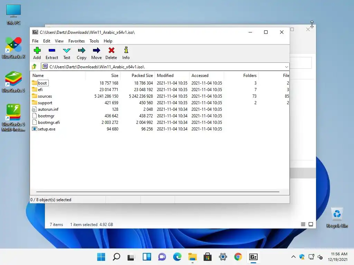
Task: Click '7 items' in Explorer status bar
Action: coord(56,224)
